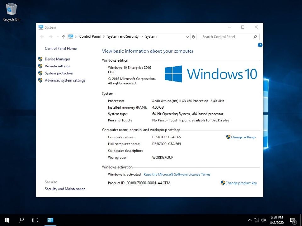Click the computer icon in address bar
The width and height of the screenshot is (302, 226).
pyautogui.click(x=71, y=36)
